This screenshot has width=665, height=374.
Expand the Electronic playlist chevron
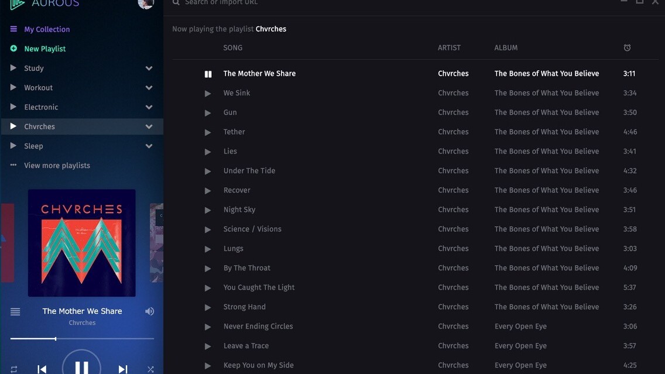point(149,107)
